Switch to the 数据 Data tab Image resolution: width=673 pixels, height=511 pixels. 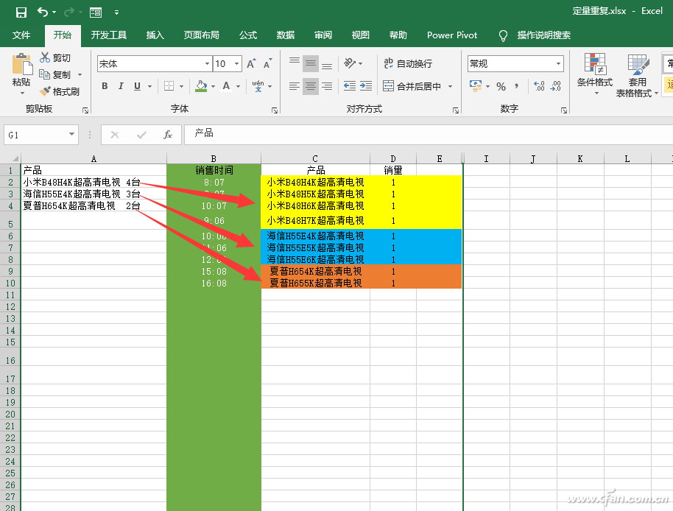click(286, 35)
